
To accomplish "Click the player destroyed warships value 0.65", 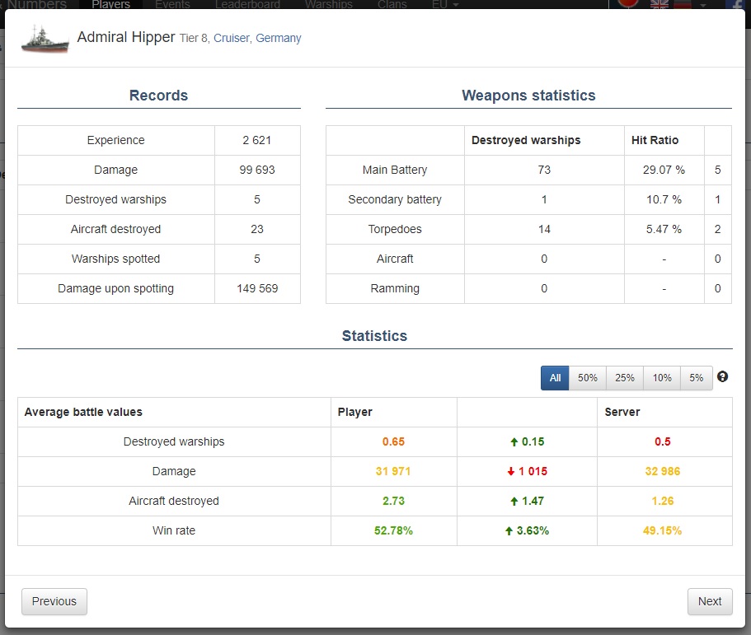I will [393, 441].
